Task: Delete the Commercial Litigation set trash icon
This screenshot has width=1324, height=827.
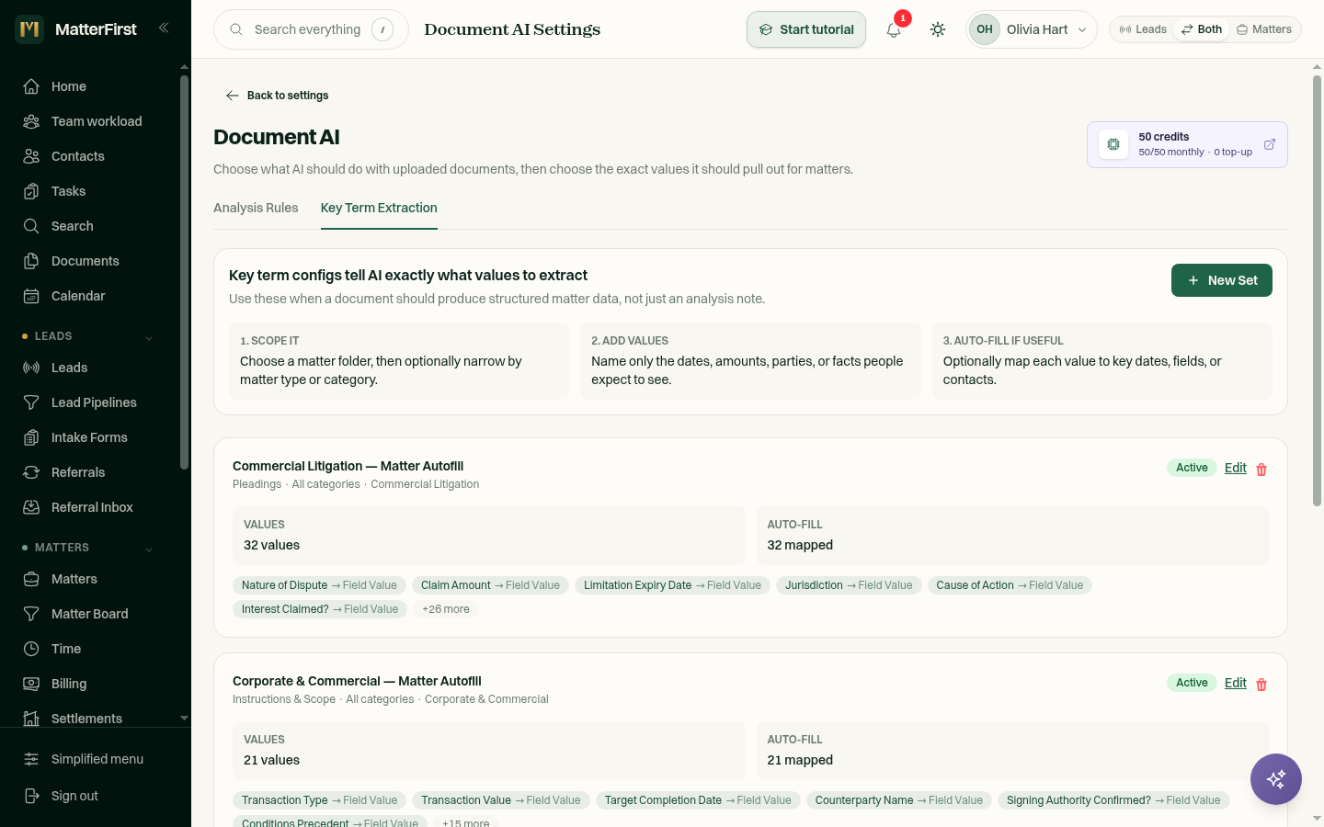Action: 1261,470
